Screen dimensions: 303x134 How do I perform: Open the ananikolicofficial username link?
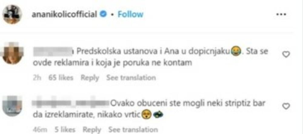click(x=64, y=14)
